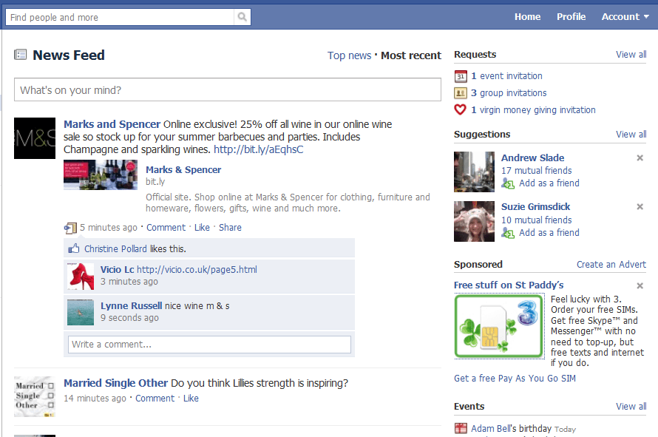Click Suzie Grimsdick's profile photo
The image size is (658, 437).
coord(474,221)
